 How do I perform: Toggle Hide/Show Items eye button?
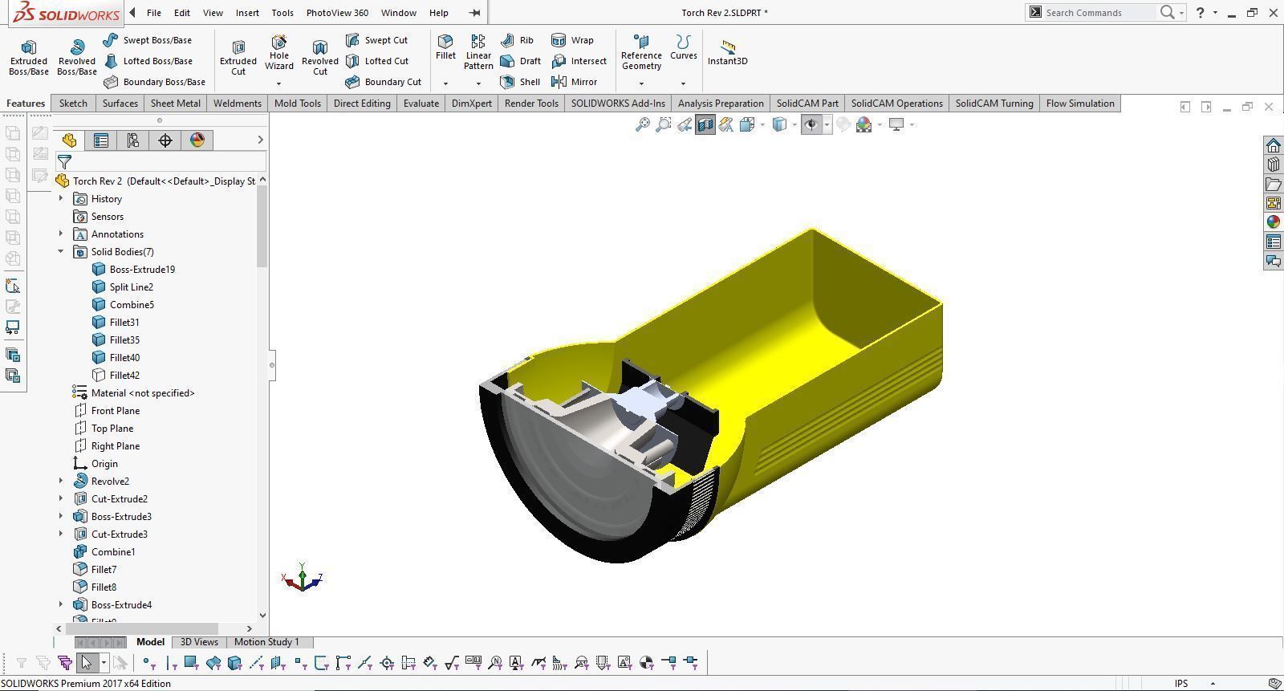point(811,124)
